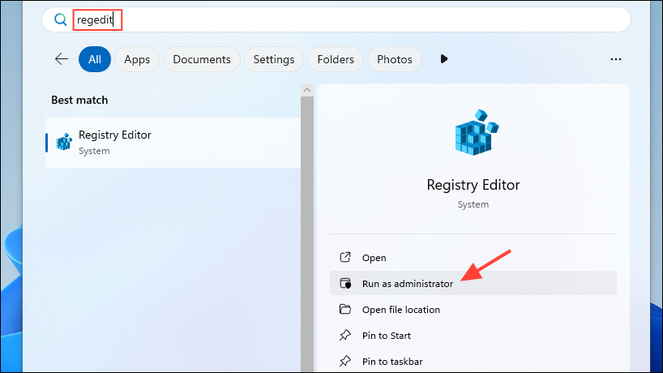This screenshot has height=373, width=663.
Task: Switch to the Apps filter
Action: (x=137, y=59)
